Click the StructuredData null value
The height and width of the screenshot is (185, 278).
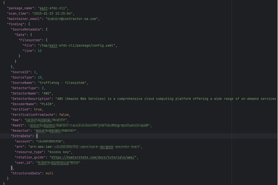click(x=49, y=173)
